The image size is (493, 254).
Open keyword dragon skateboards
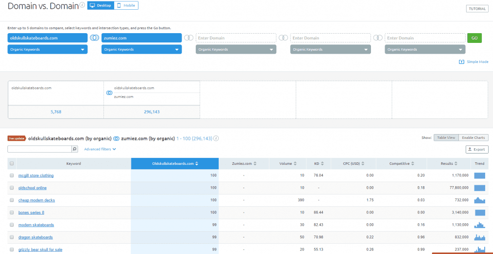click(36, 237)
